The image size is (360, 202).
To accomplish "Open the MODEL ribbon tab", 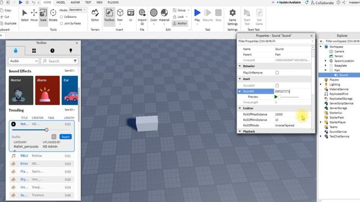I will [61, 2].
